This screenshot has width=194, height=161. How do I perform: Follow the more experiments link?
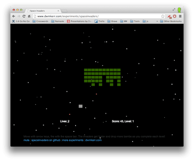tap(72, 140)
